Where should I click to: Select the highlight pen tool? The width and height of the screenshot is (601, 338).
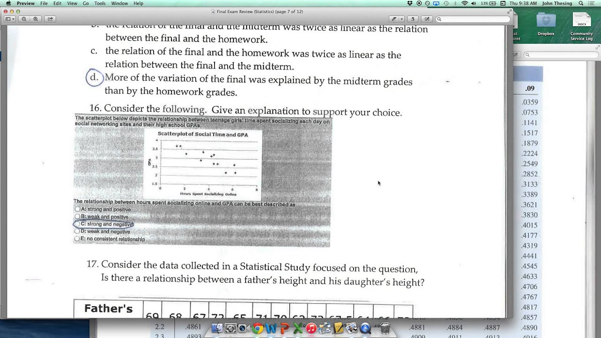[x=394, y=19]
